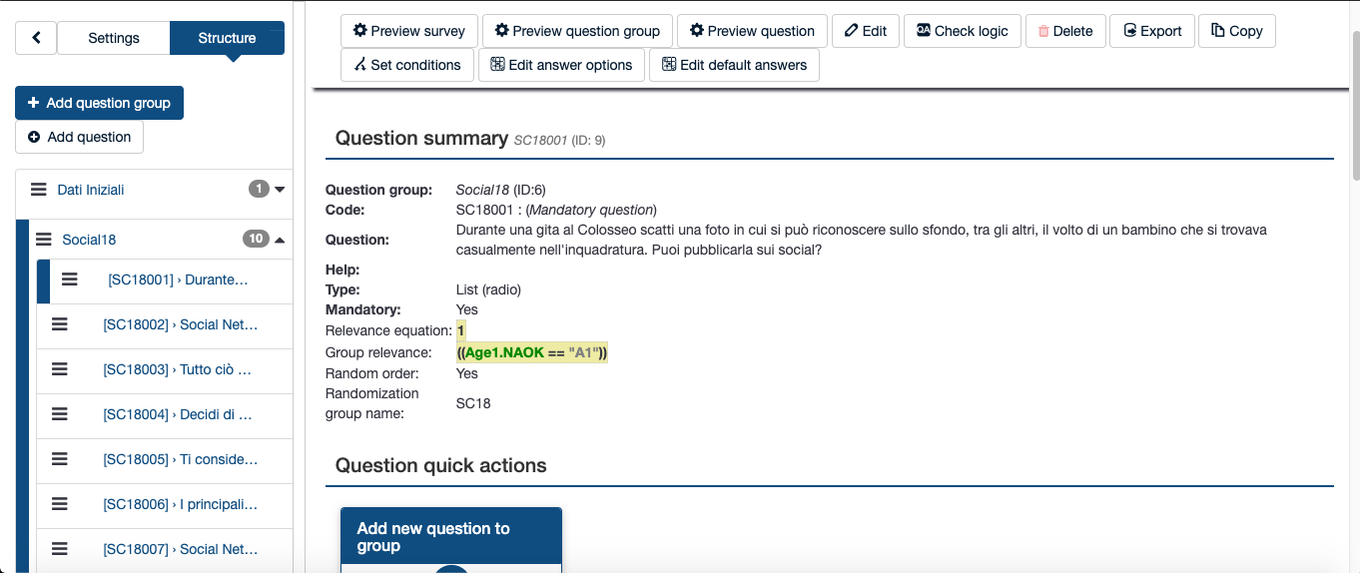Expand the Dati Iniziali group arrow
1360x573 pixels.
(280, 190)
